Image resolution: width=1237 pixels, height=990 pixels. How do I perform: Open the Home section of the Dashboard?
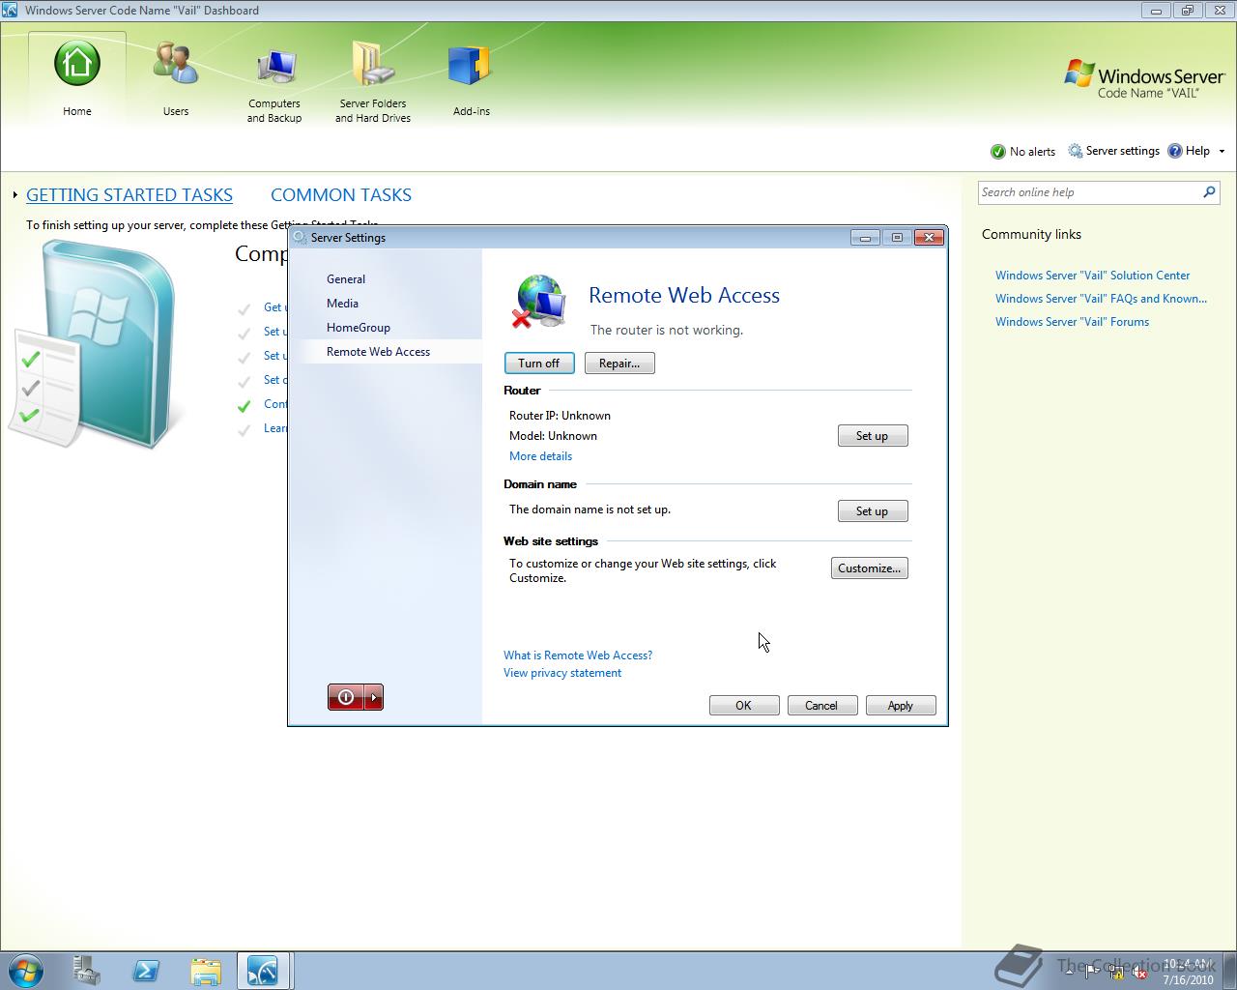point(77,80)
